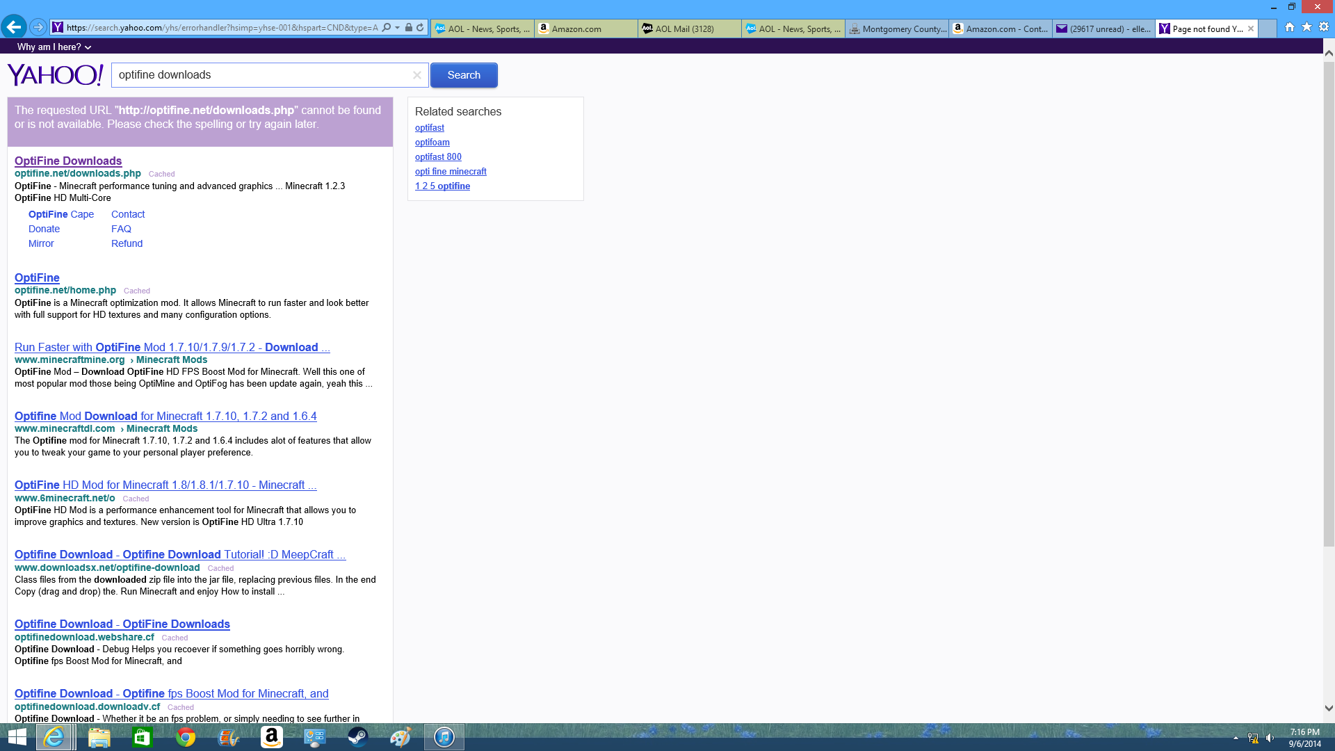
Task: Open File Explorer from the taskbar
Action: (x=99, y=737)
